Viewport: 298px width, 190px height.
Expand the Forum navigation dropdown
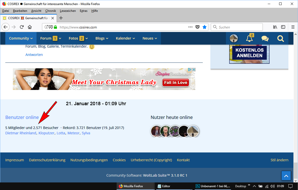pos(51,38)
